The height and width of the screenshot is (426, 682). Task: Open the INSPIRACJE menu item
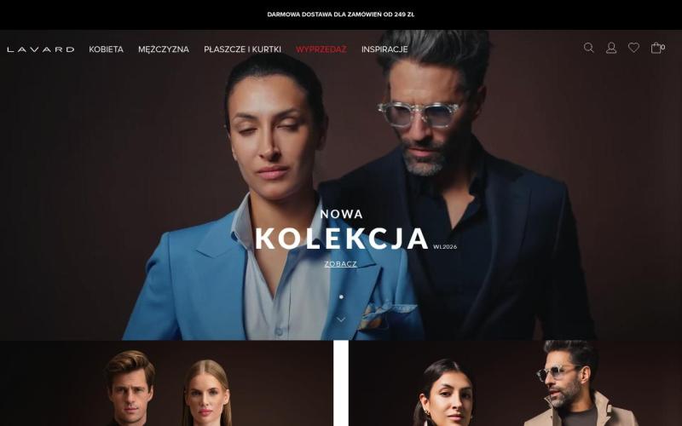click(x=384, y=49)
